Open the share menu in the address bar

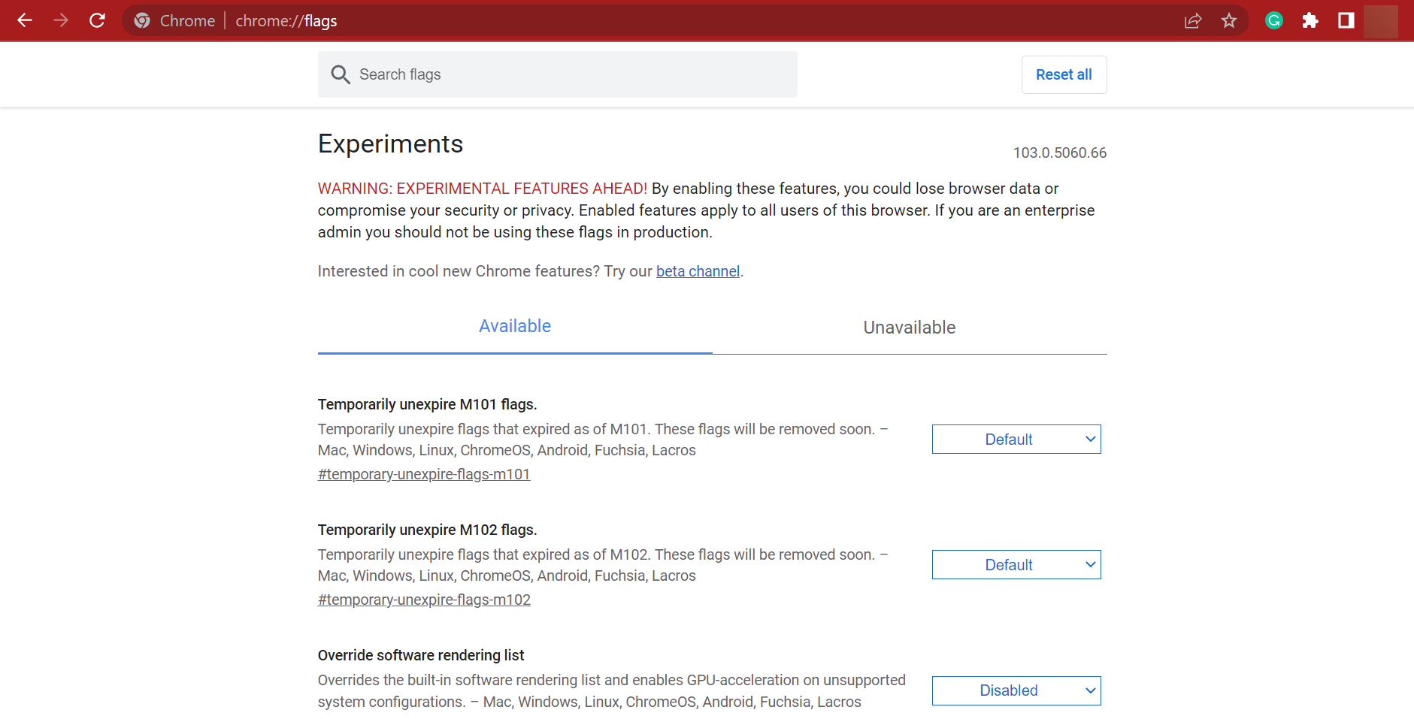click(x=1192, y=21)
